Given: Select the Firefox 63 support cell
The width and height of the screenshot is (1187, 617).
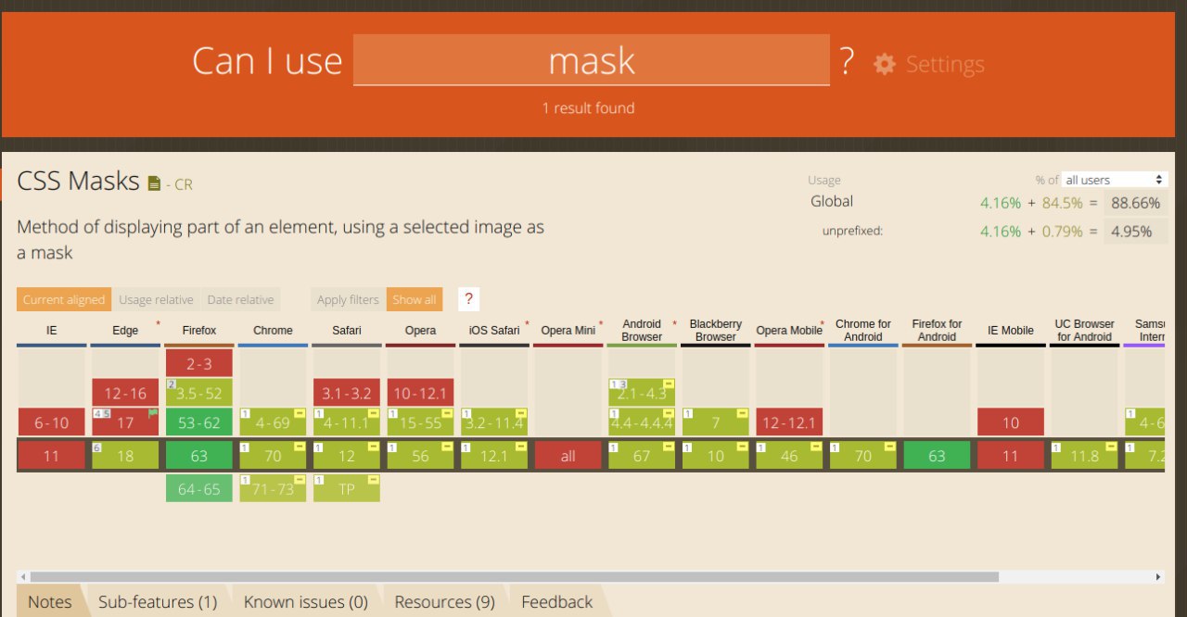Looking at the screenshot, I should [x=199, y=456].
